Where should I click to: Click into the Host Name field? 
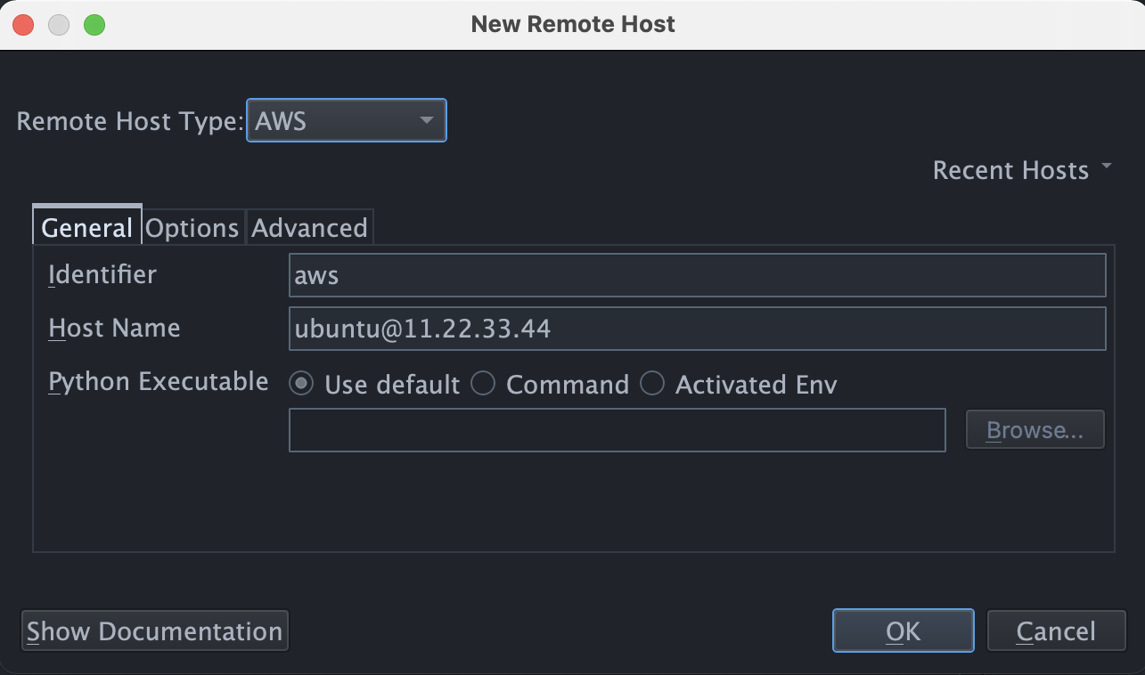click(697, 329)
